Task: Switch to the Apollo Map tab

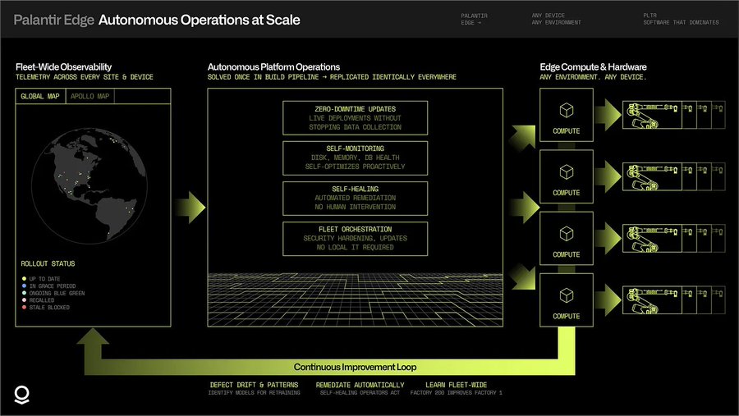Action: (x=90, y=96)
